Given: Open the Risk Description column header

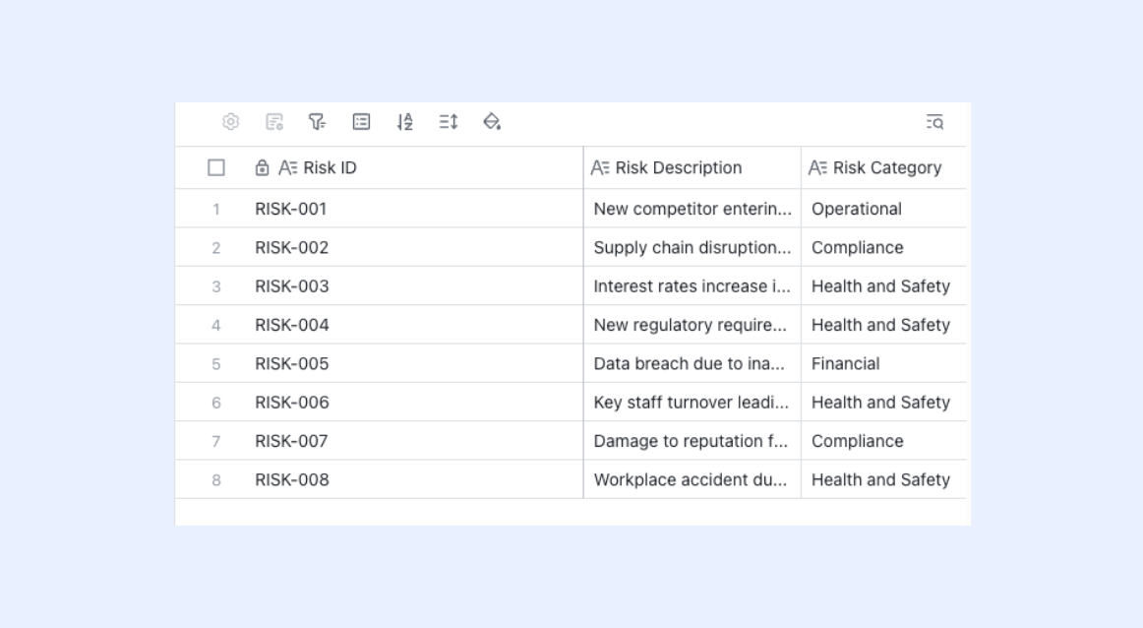Looking at the screenshot, I should [692, 167].
